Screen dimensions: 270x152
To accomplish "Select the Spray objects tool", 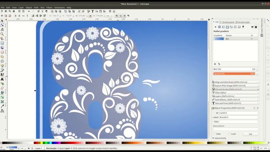I will 2,84.
